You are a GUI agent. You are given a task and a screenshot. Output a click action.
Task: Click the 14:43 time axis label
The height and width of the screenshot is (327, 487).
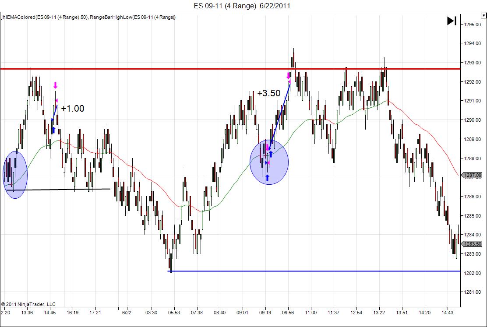(447, 313)
